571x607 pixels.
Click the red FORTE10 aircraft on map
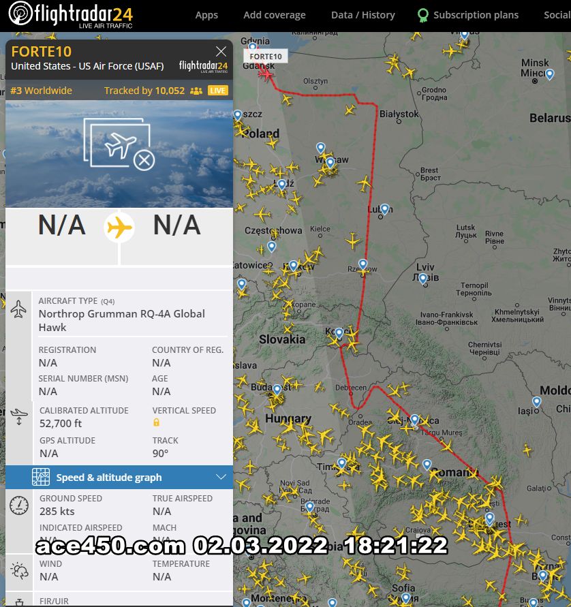(266, 73)
